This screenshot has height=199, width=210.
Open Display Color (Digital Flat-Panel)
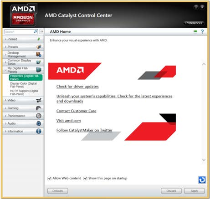tap(23, 85)
